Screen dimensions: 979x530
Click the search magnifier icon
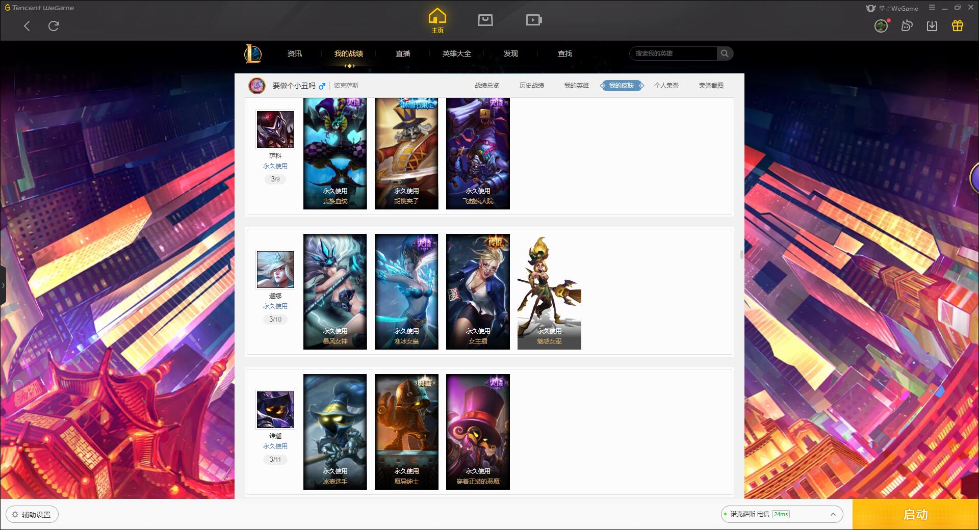tap(725, 54)
